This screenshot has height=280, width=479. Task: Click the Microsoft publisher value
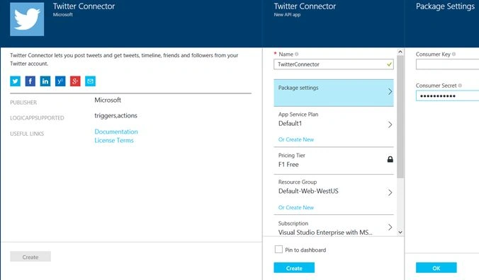(108, 100)
